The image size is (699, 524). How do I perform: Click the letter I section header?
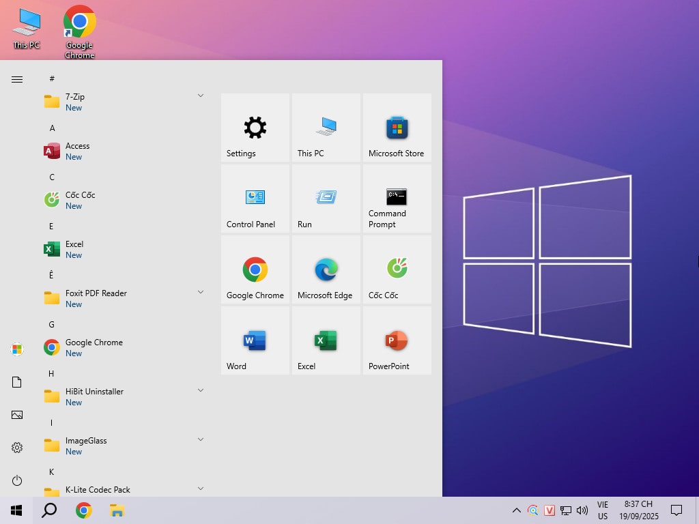coord(51,422)
